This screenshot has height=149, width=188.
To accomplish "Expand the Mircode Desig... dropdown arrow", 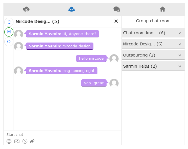I will (x=180, y=44).
